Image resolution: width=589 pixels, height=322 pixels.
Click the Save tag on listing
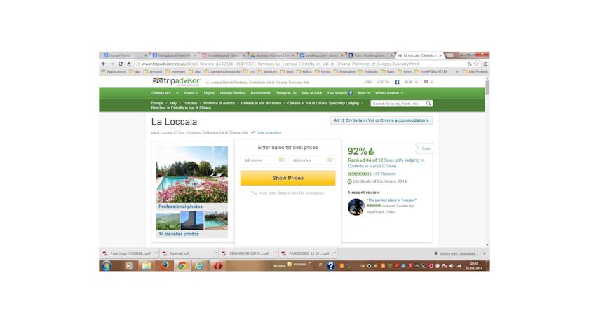[424, 148]
